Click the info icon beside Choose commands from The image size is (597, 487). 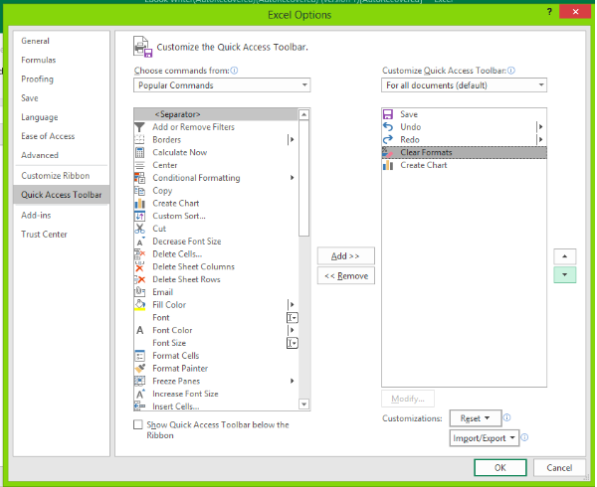coord(234,71)
